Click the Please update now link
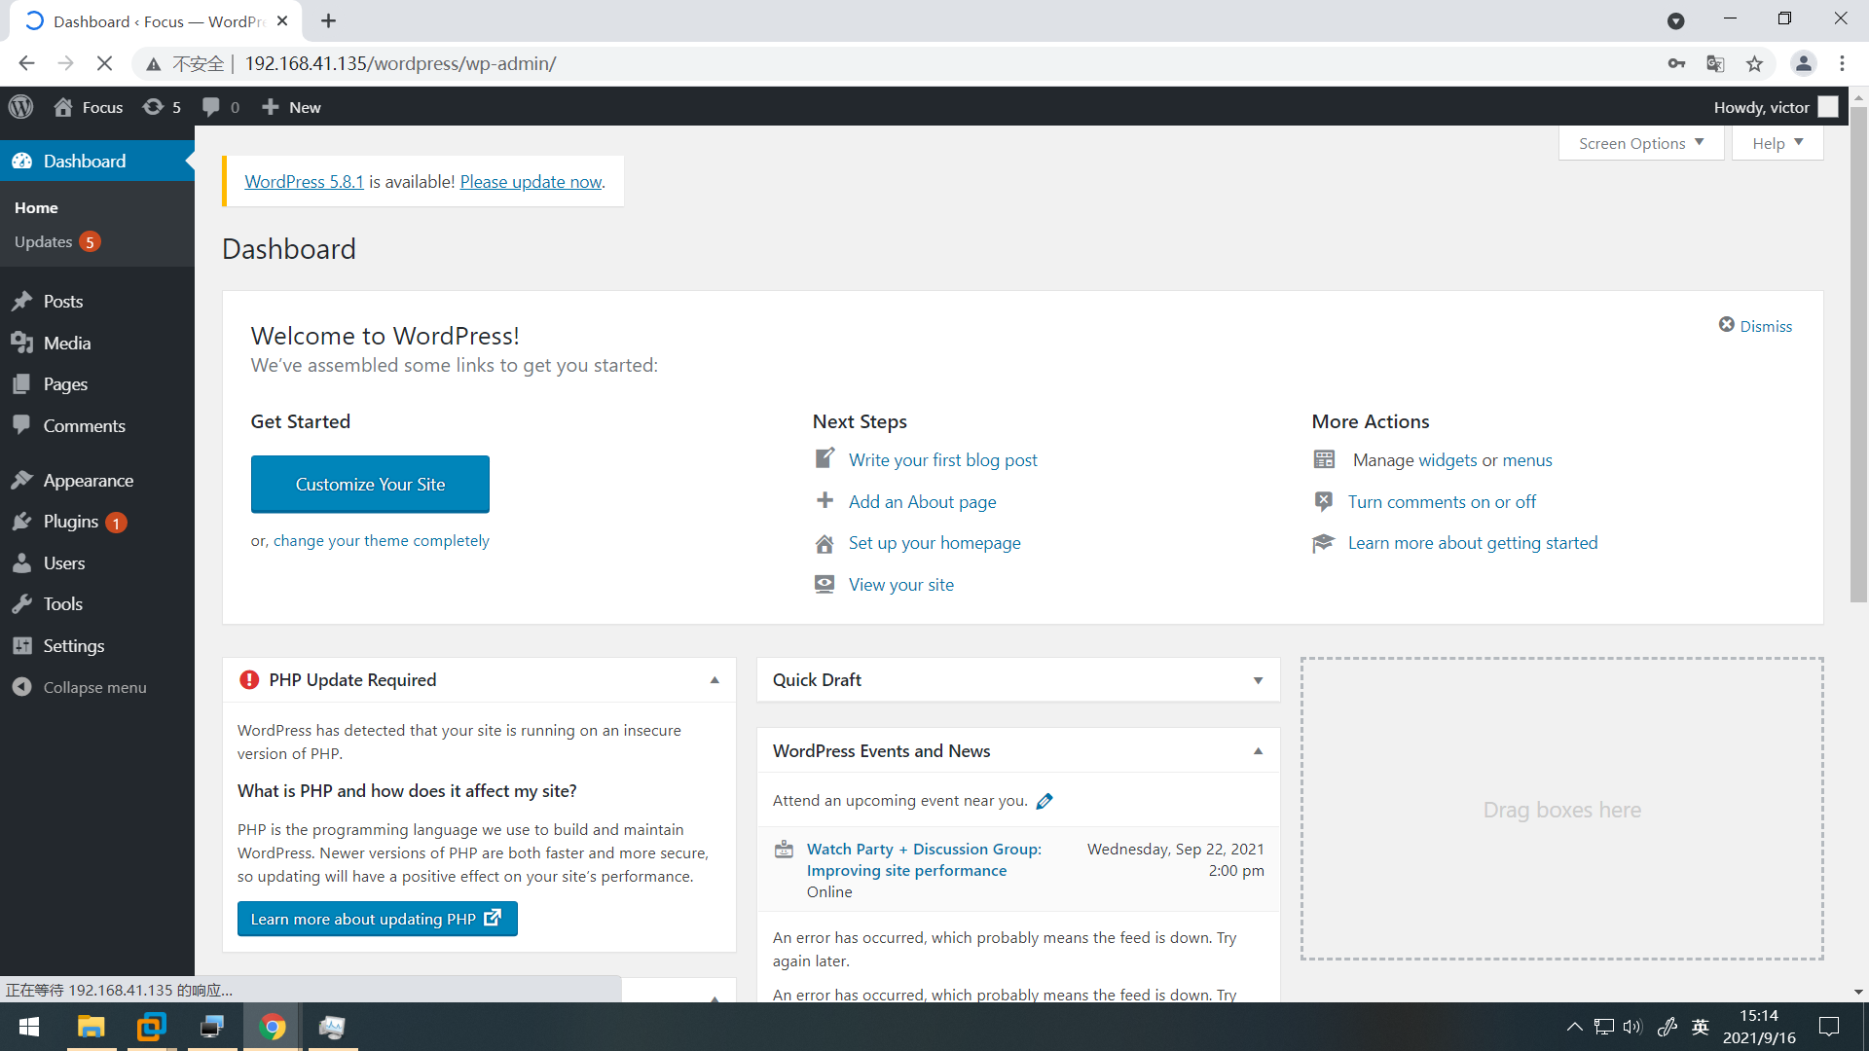This screenshot has height=1051, width=1869. (x=531, y=182)
